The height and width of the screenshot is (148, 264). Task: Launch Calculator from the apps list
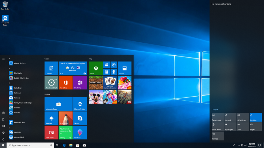click(18, 88)
